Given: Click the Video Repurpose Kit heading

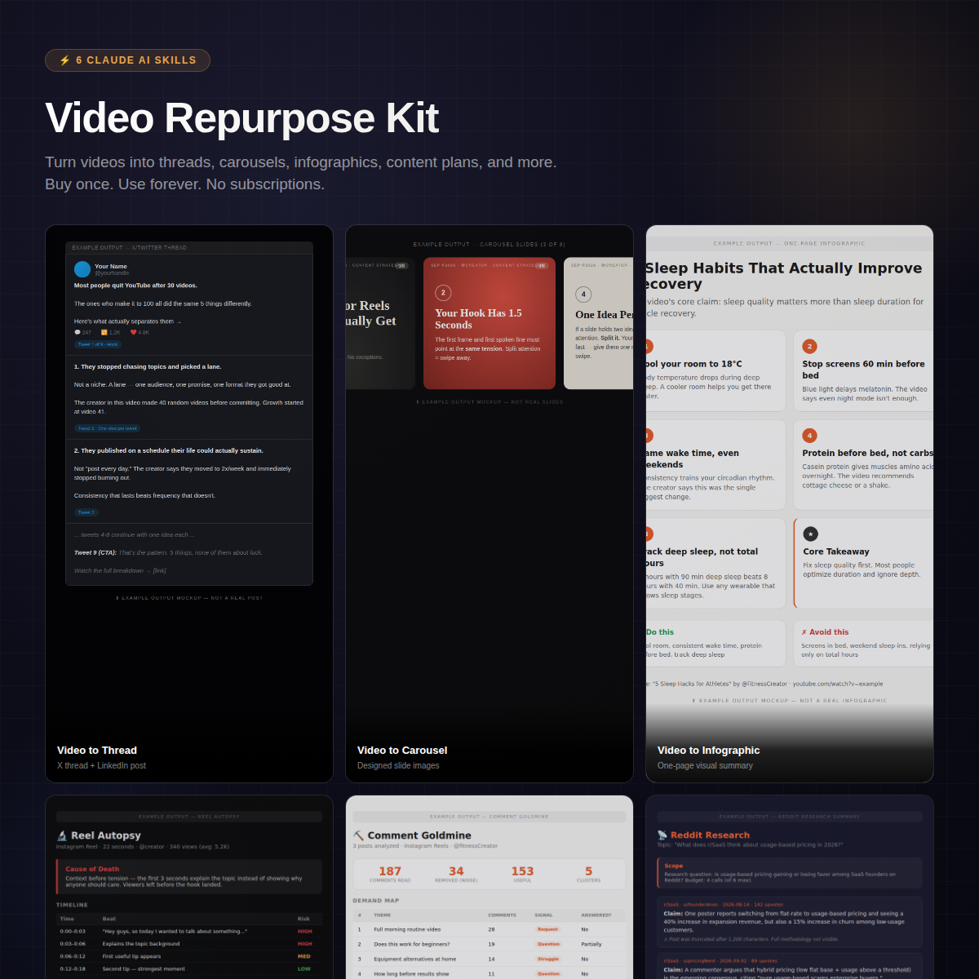Looking at the screenshot, I should pyautogui.click(x=241, y=118).
